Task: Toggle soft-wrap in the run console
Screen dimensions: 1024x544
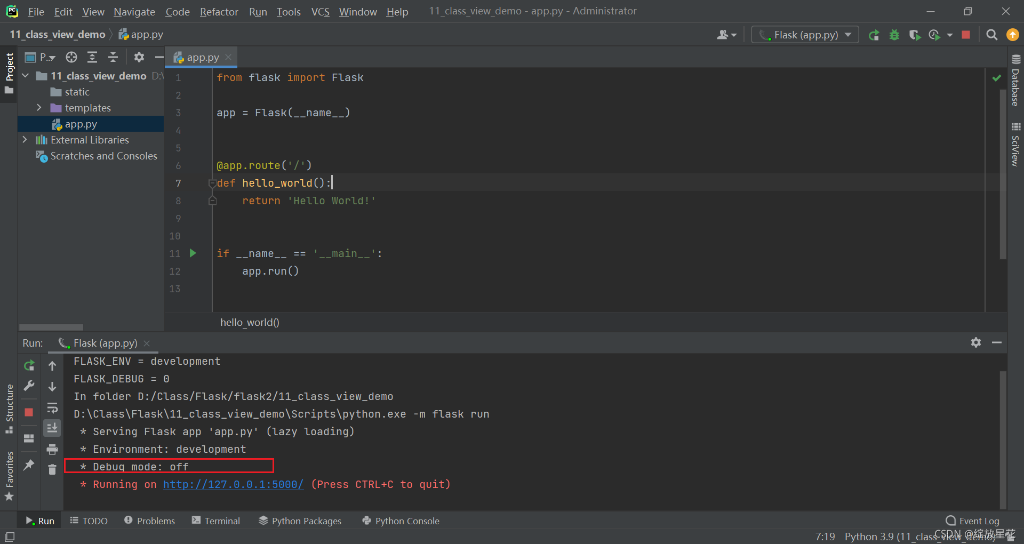Action: [x=52, y=408]
